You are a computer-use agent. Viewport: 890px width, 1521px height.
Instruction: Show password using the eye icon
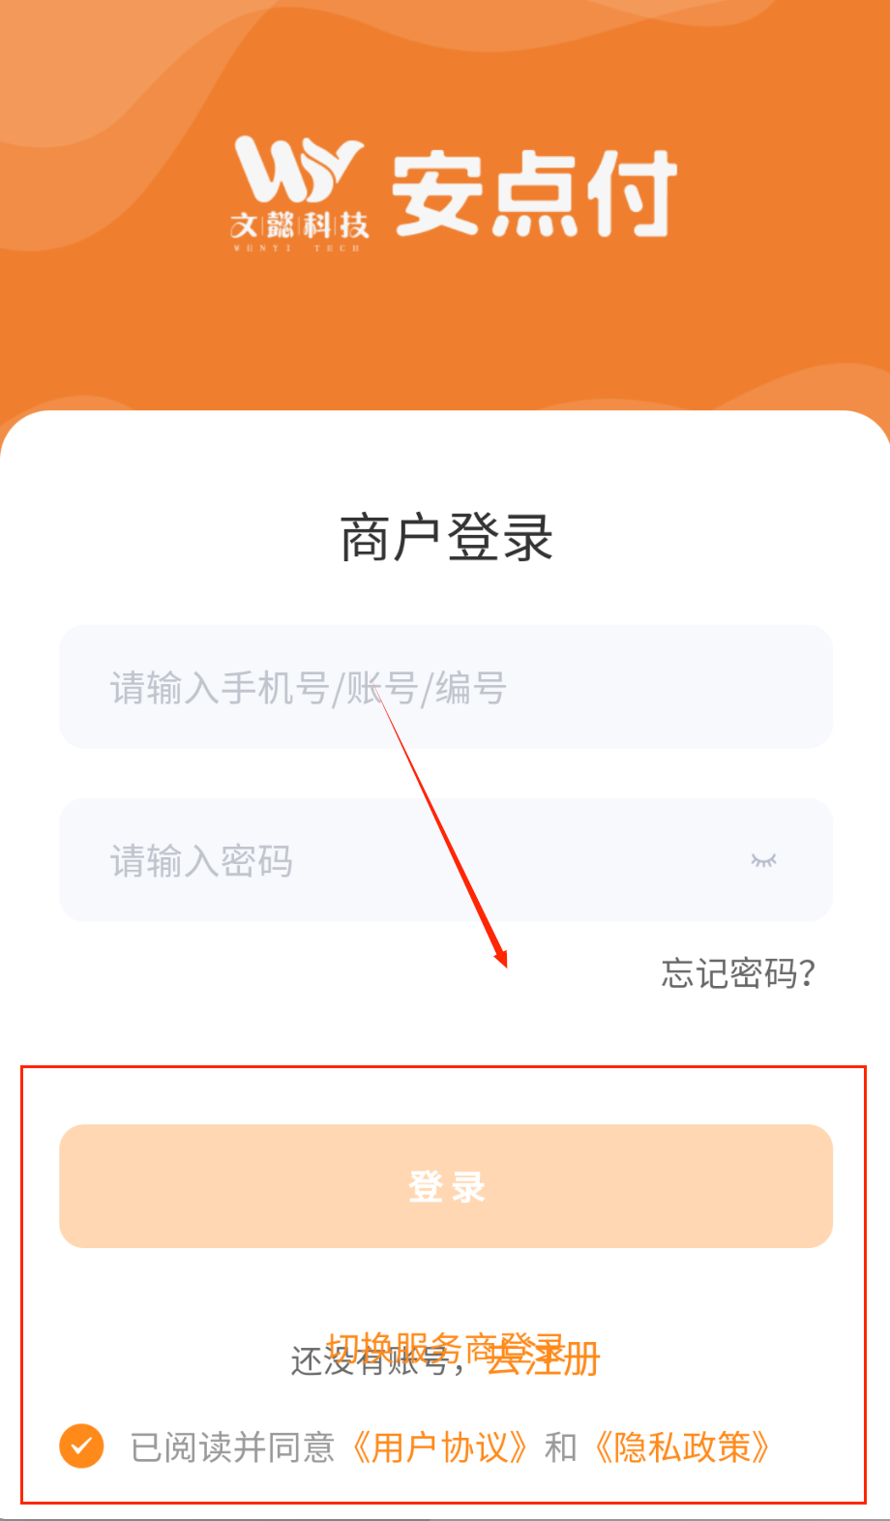[x=763, y=860]
